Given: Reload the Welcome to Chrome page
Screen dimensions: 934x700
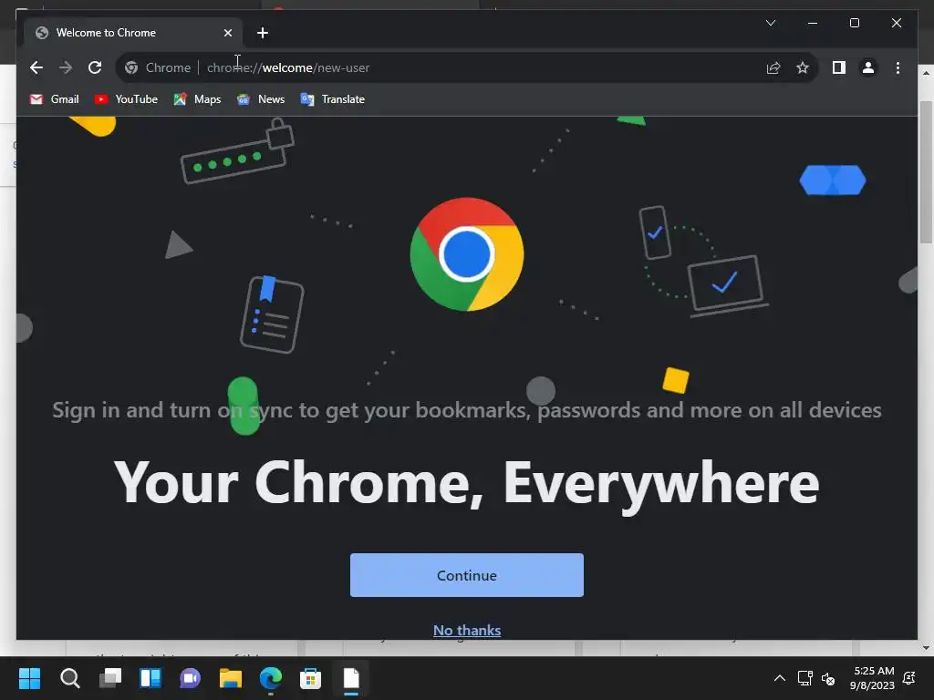Looking at the screenshot, I should pos(95,67).
